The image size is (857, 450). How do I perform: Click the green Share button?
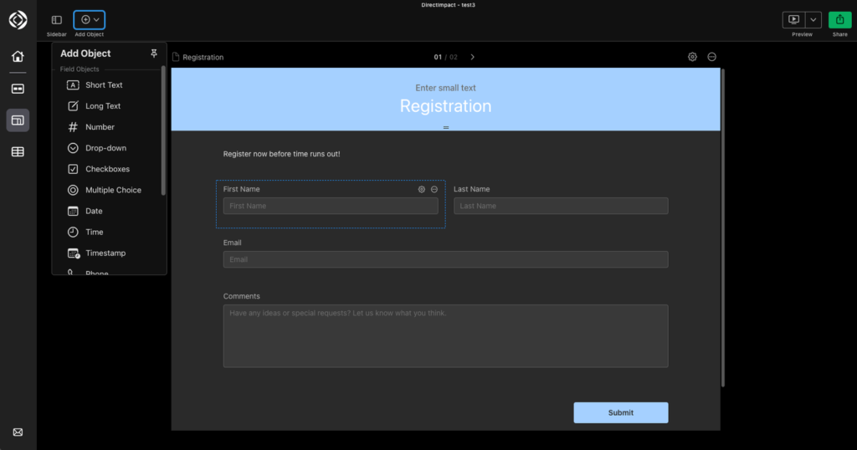[x=840, y=20]
